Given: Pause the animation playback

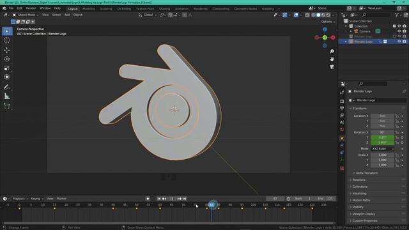Looking at the screenshot, I should (172, 199).
